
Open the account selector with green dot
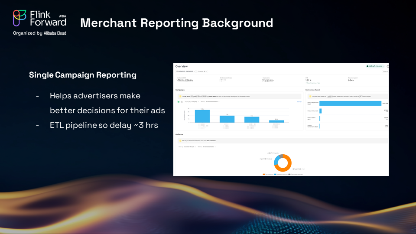[x=375, y=66]
